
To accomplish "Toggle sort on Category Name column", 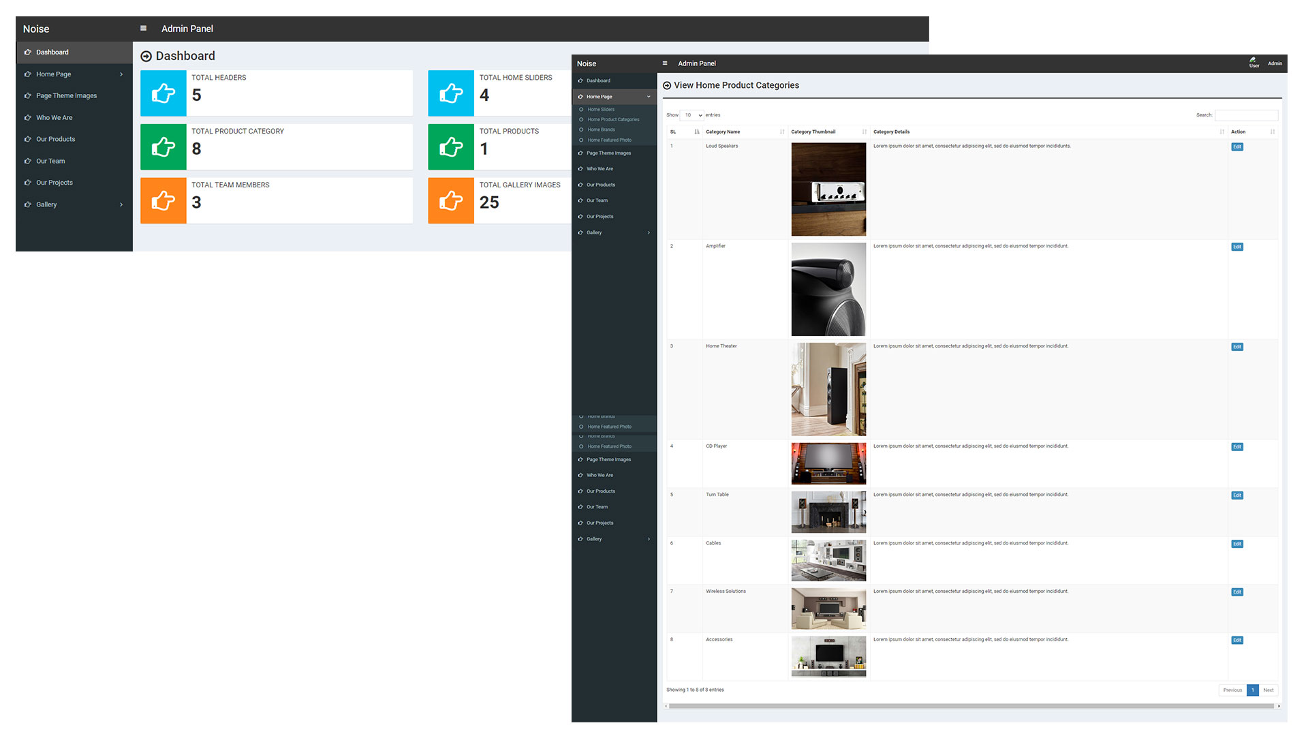I will coord(781,132).
